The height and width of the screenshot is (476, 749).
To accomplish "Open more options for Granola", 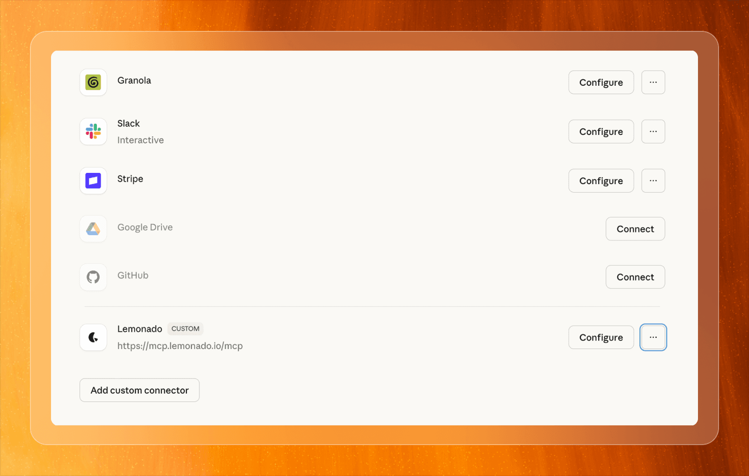I will pyautogui.click(x=653, y=82).
